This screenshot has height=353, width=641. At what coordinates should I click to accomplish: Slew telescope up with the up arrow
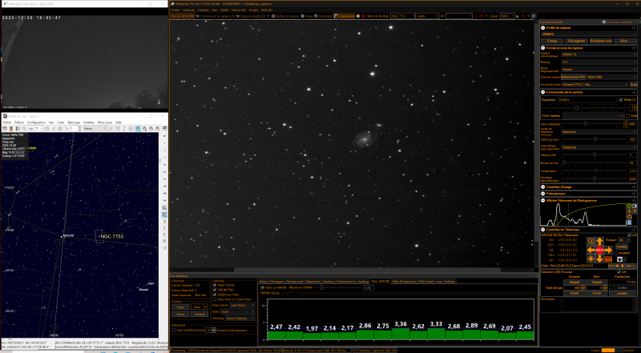click(x=599, y=242)
